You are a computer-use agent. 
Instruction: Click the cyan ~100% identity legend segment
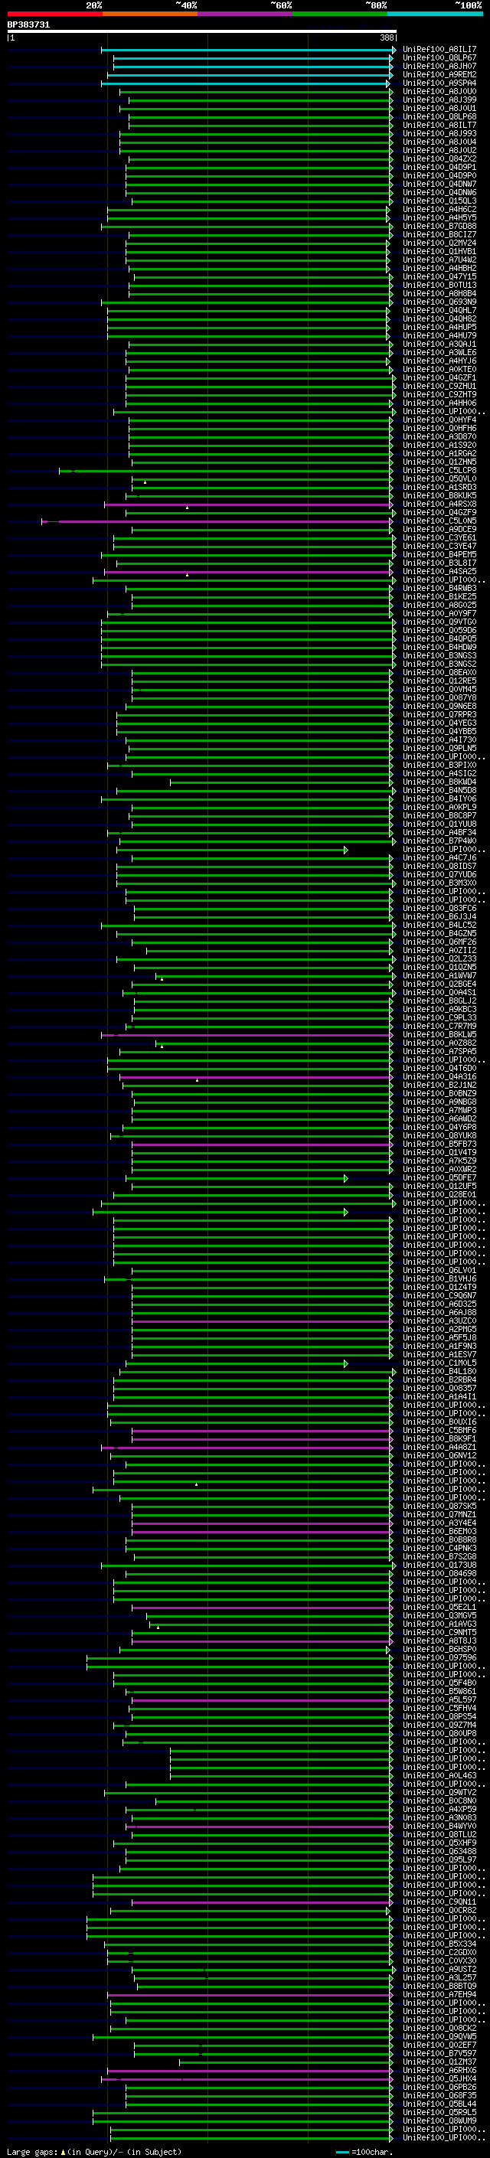click(435, 14)
